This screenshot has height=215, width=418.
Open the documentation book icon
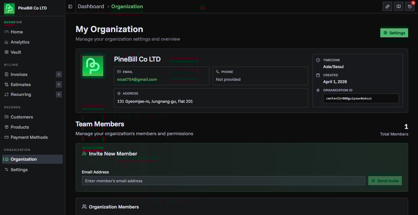(x=398, y=6)
